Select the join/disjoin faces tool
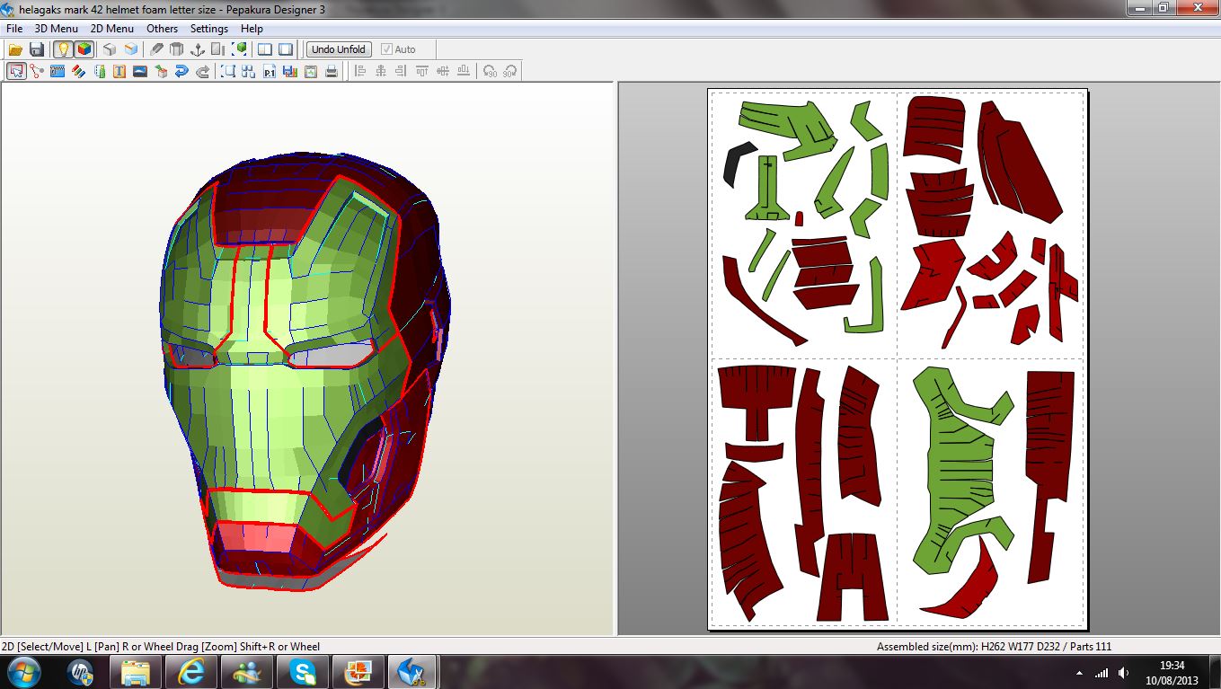 pos(58,71)
